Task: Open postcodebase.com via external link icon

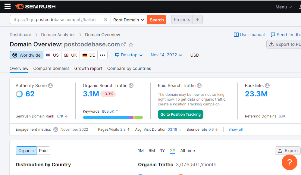Action: point(123,44)
